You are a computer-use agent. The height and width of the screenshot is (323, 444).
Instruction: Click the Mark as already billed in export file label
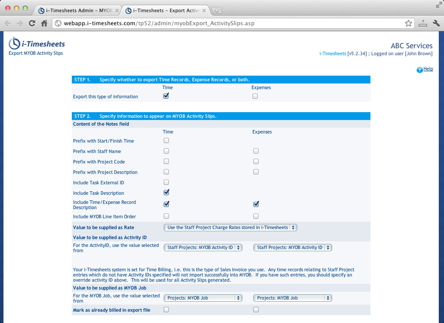coord(111,310)
